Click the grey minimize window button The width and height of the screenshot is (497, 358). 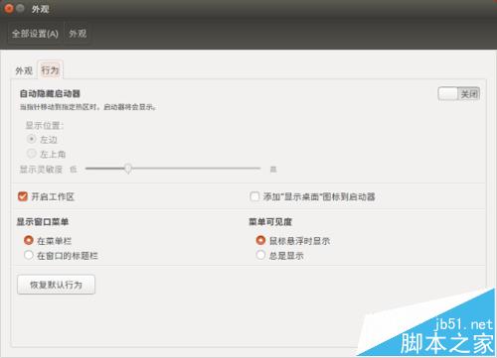pyautogui.click(x=21, y=8)
